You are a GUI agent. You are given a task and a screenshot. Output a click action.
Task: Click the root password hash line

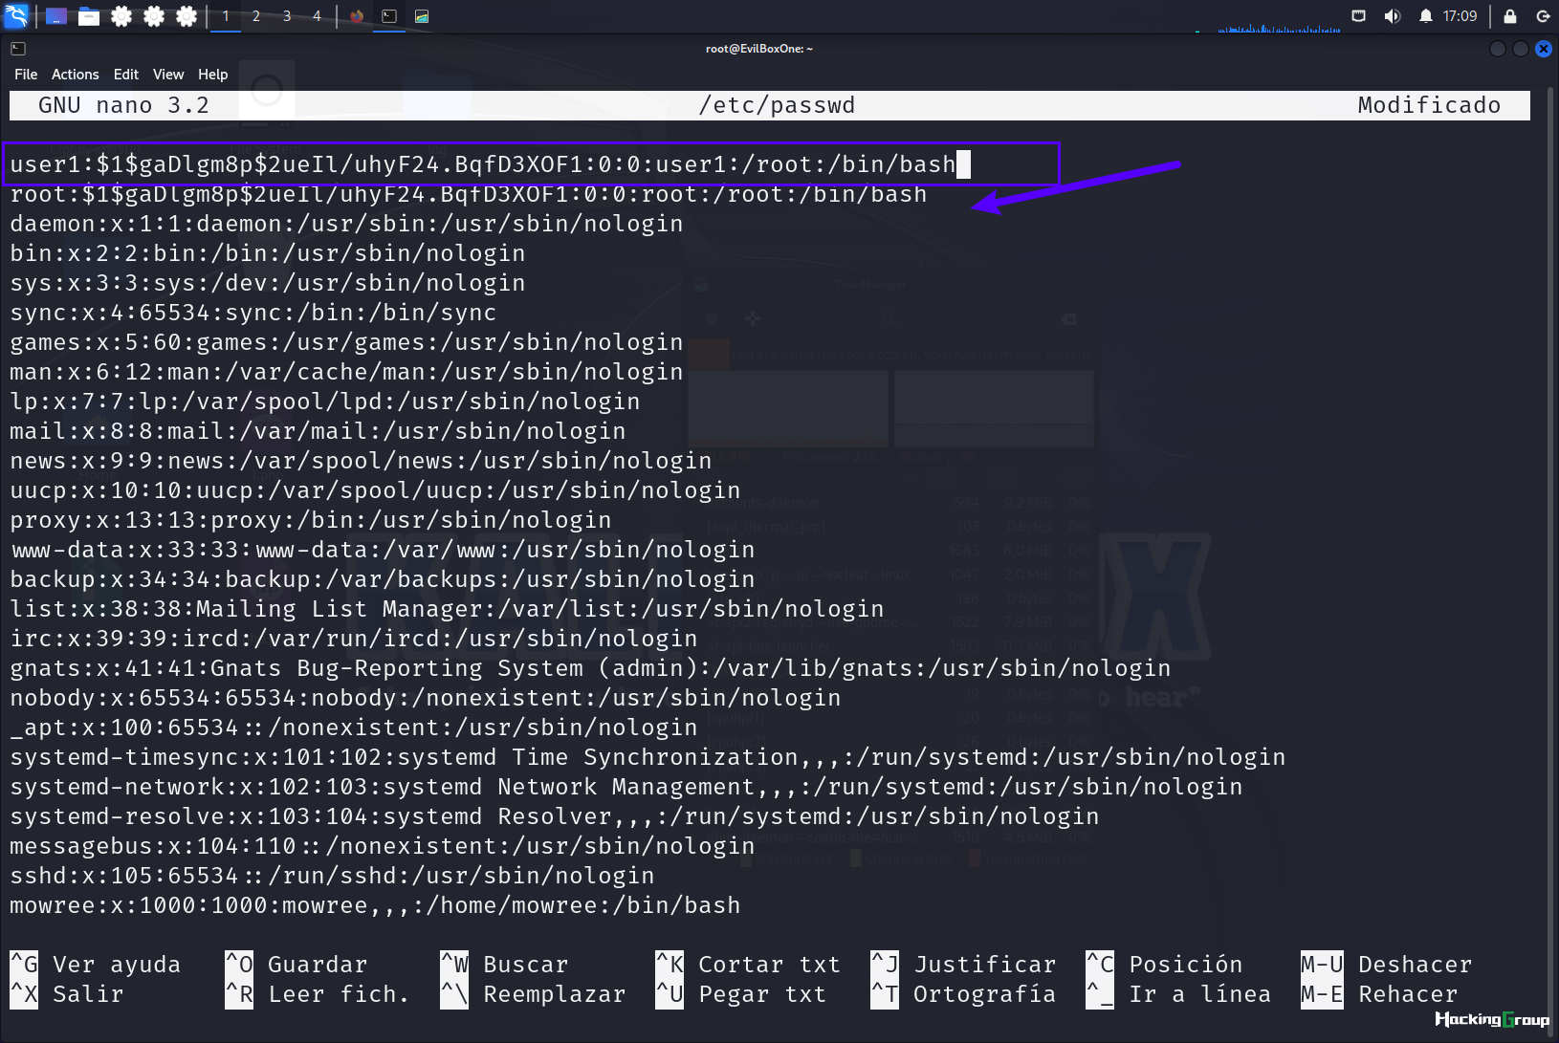click(469, 194)
